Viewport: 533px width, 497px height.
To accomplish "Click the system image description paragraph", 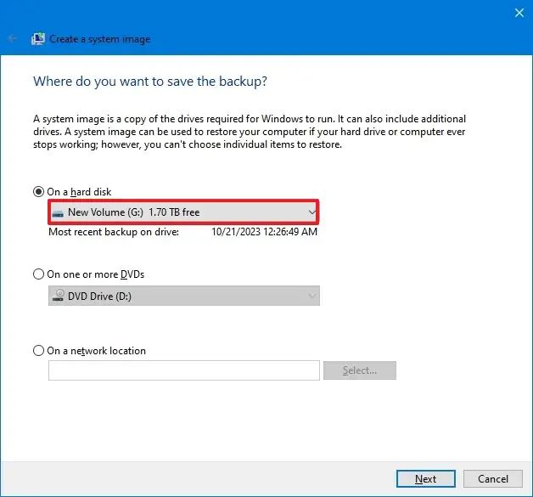I will (250, 132).
